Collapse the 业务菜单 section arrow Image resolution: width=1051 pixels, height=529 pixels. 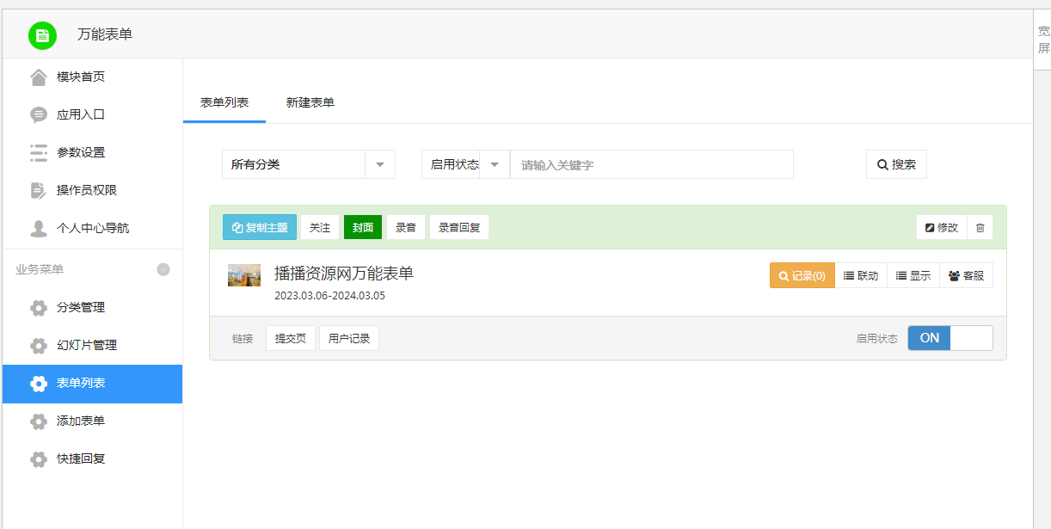[163, 270]
